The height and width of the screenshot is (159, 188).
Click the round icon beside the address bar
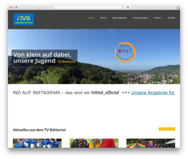pos(128,8)
